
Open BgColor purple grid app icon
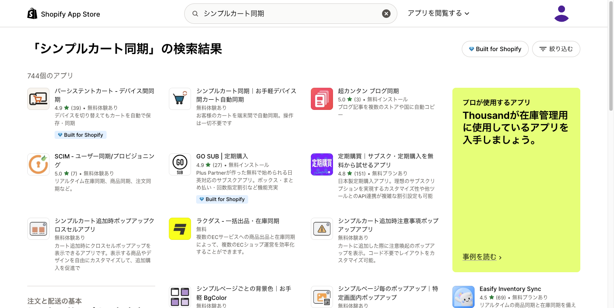pyautogui.click(x=180, y=296)
